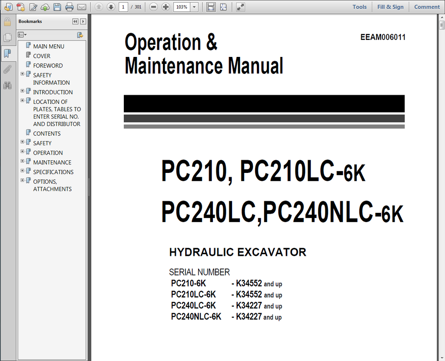Screen dimensions: 445x361
Task: Expand the INTRODUCTION bookmark
Action: [23, 91]
